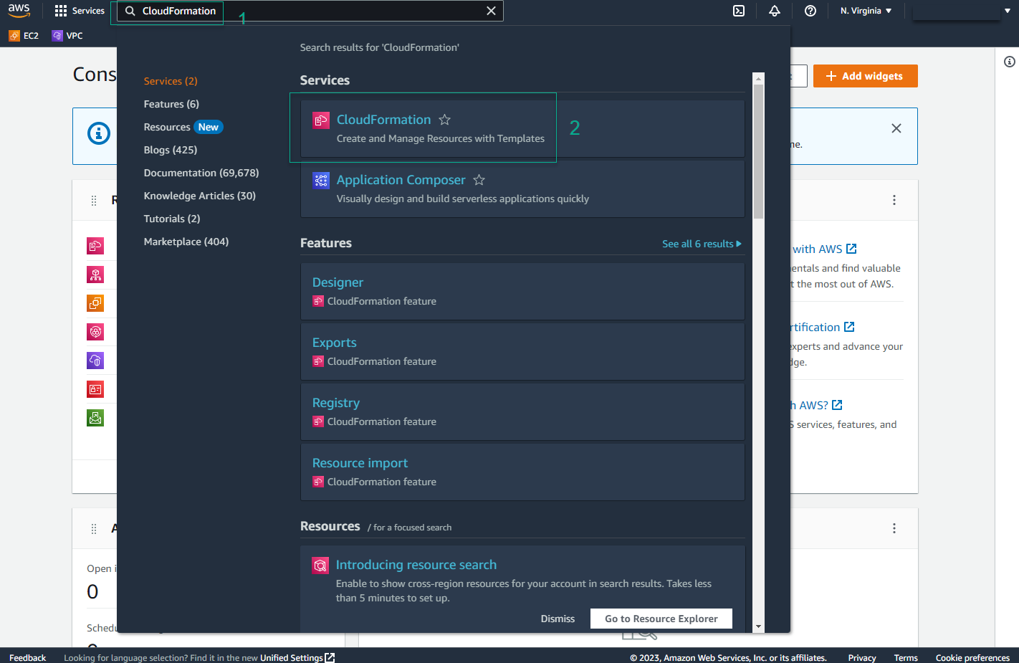Click the Application Composer icon
1019x663 pixels.
pyautogui.click(x=320, y=181)
